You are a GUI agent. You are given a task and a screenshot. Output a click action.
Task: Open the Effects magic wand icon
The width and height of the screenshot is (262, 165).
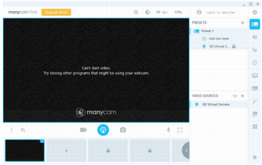tap(255, 101)
